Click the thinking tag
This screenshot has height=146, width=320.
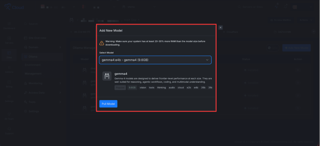point(162,88)
